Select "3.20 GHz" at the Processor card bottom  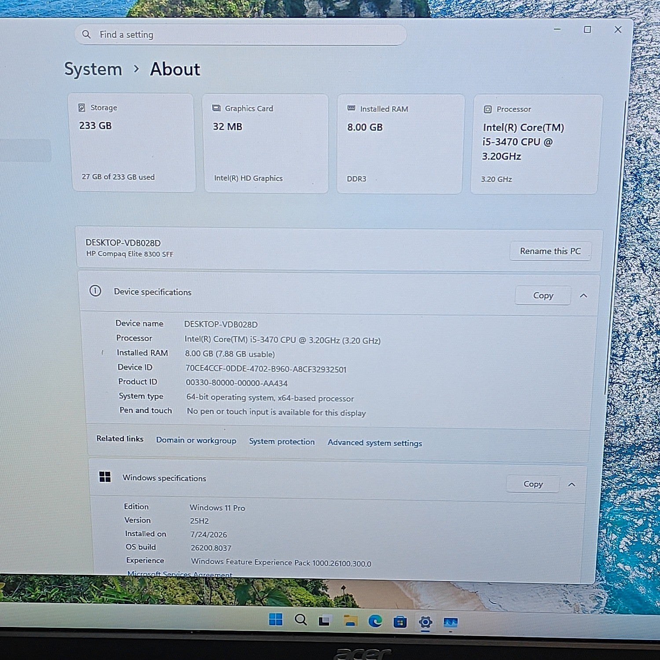pyautogui.click(x=496, y=180)
